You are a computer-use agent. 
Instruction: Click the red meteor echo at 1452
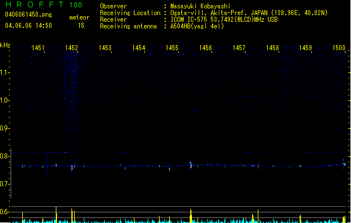point(72,168)
